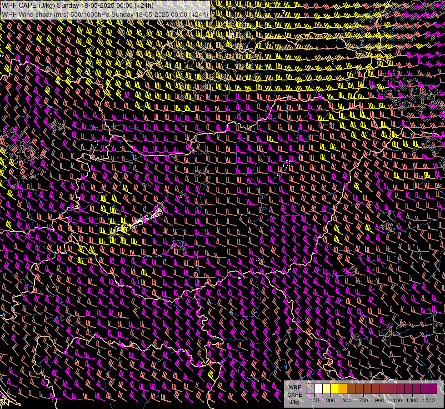Click the first brown swatch after orange
The height and width of the screenshot is (409, 445).
pos(351,389)
